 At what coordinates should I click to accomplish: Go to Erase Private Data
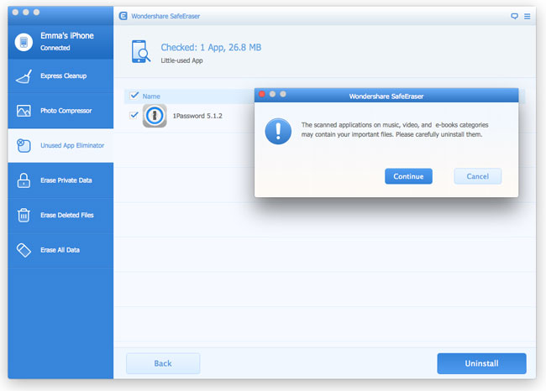(60, 180)
